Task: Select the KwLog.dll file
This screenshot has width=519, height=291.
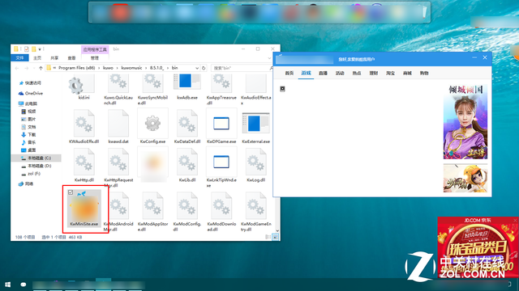Action: click(x=256, y=165)
